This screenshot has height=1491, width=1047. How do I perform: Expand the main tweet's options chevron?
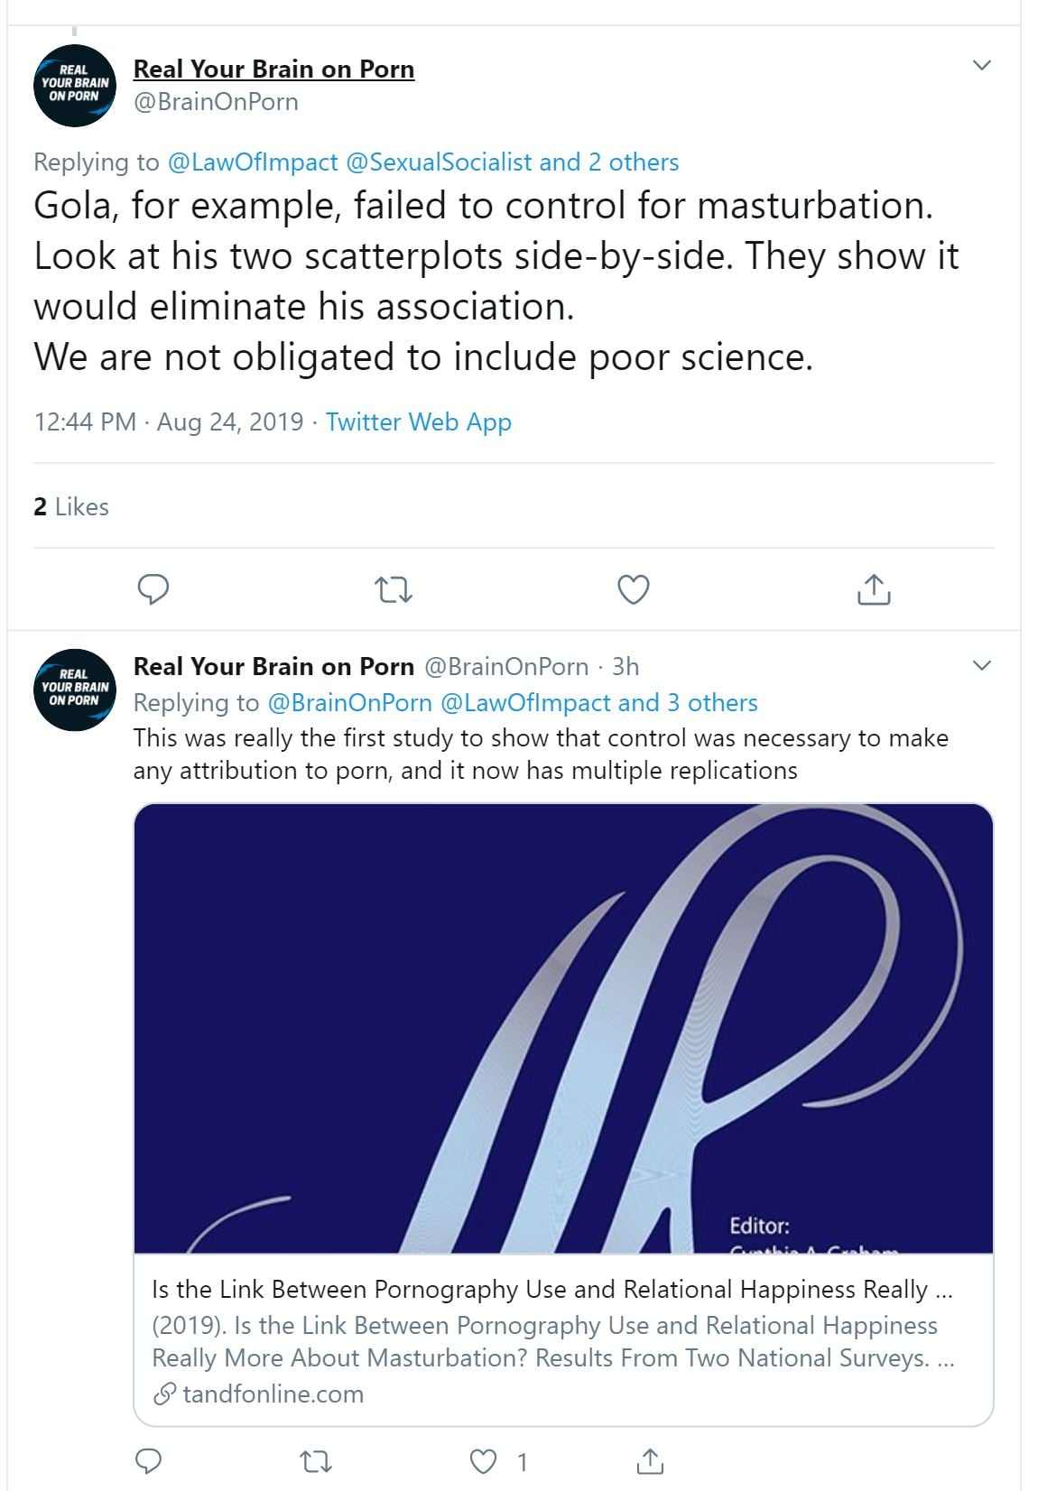982,65
